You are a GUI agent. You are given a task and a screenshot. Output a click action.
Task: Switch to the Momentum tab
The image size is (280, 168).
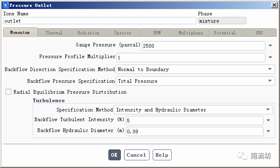20,33
